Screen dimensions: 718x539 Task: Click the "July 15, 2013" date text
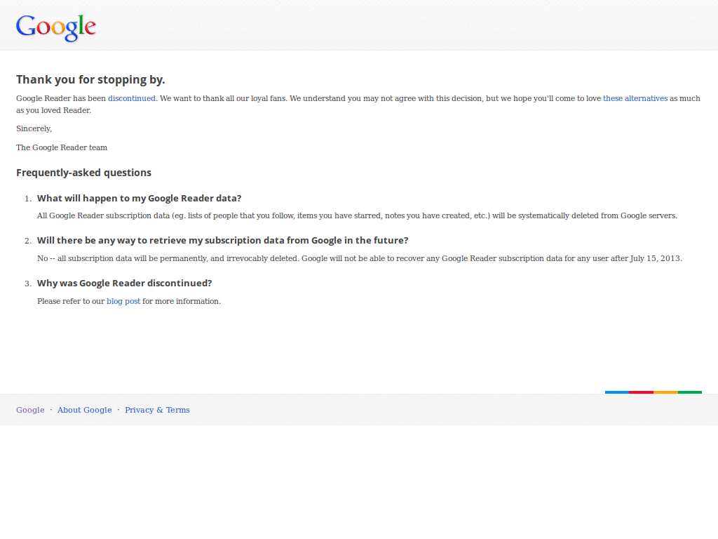click(x=655, y=258)
